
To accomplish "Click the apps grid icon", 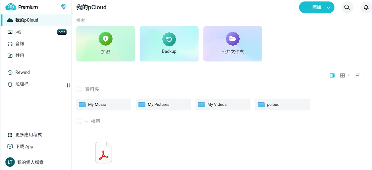I will (x=10, y=135).
